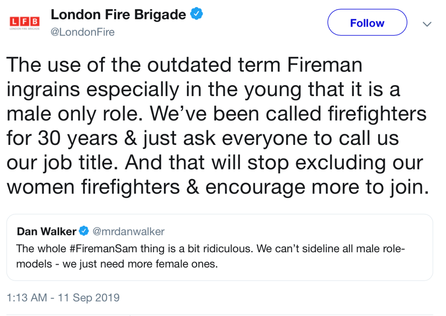This screenshot has width=446, height=316.
Task: Expand the tweet options chevron menu
Action: point(427,24)
